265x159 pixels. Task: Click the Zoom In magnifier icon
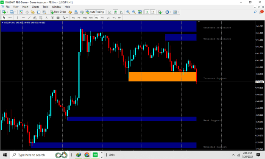(128, 12)
